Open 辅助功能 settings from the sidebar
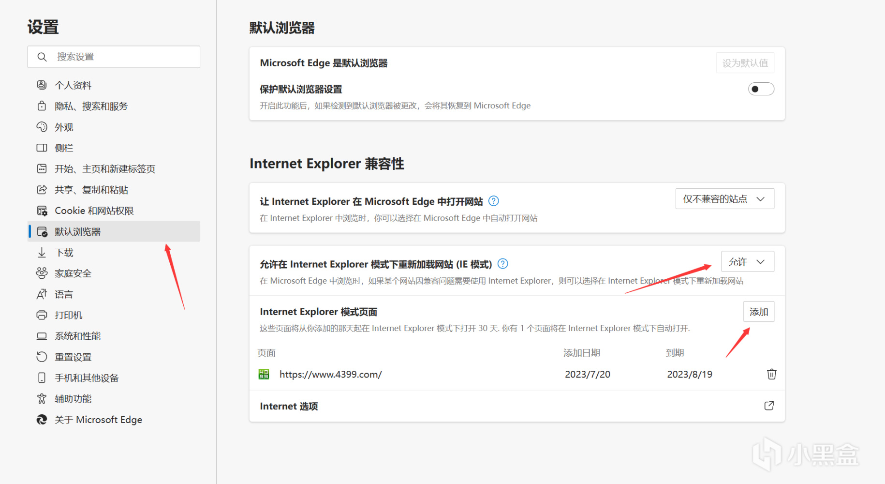The height and width of the screenshot is (484, 885). pyautogui.click(x=114, y=398)
